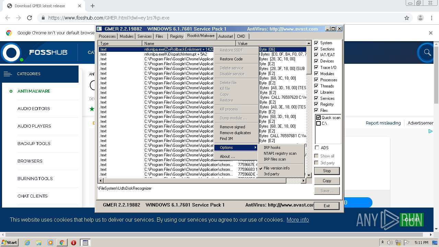Click the Chrome back arrow icon
The height and width of the screenshot is (247, 439).
[8, 18]
